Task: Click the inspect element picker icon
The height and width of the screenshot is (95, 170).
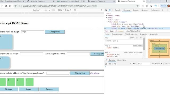Action: pyautogui.click(x=106, y=10)
